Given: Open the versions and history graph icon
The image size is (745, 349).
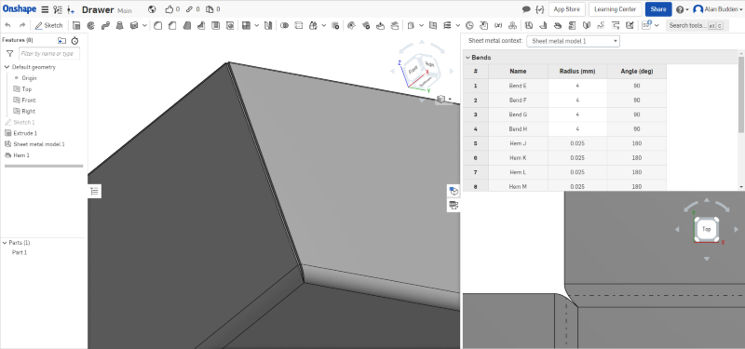Looking at the screenshot, I should (x=58, y=9).
